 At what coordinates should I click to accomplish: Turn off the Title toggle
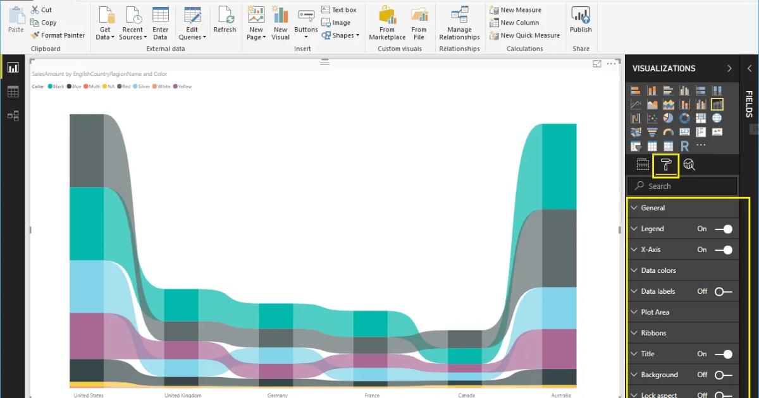(x=724, y=354)
